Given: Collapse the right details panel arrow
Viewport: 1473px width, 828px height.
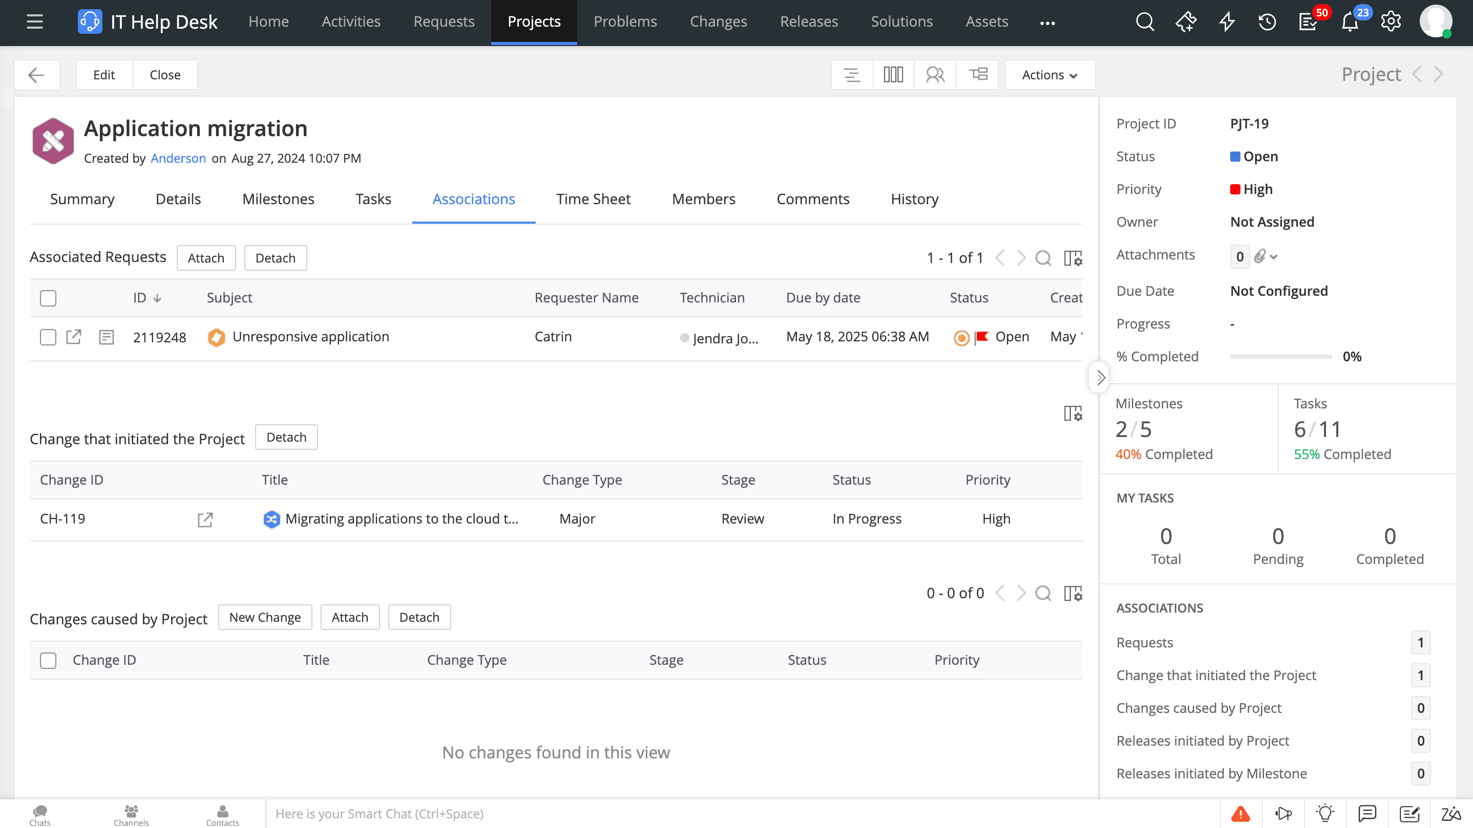Looking at the screenshot, I should [1100, 377].
